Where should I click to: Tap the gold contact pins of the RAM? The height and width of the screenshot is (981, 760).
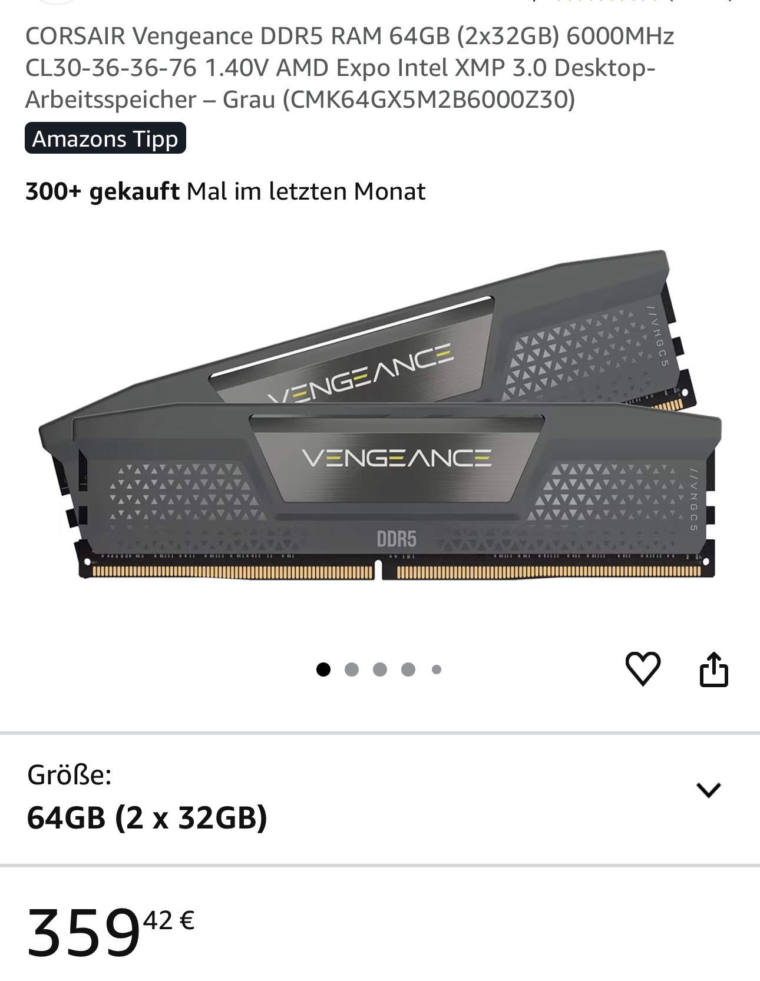coord(396,572)
